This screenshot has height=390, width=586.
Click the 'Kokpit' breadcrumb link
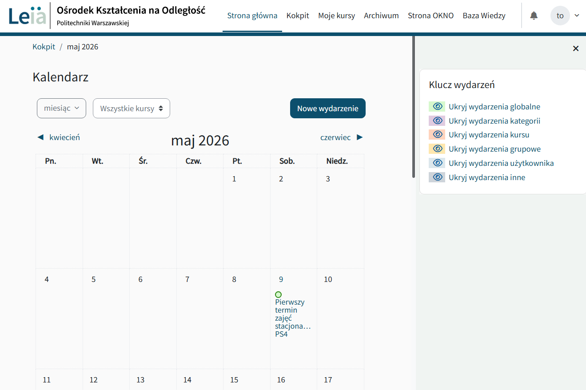[44, 47]
